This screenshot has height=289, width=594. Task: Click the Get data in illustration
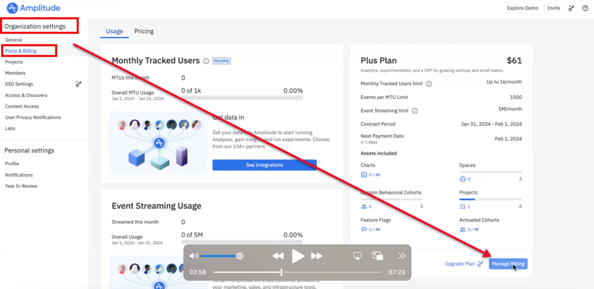click(158, 143)
